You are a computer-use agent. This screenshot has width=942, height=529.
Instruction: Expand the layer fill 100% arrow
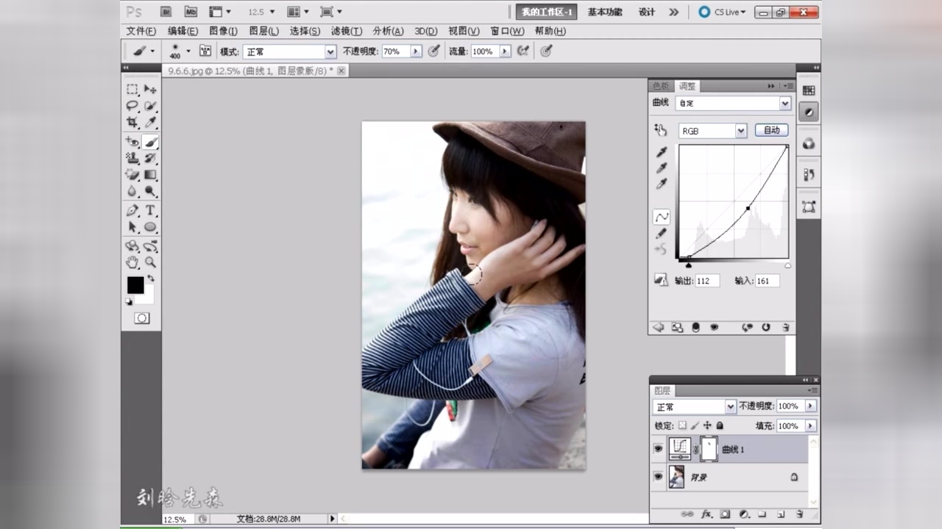pyautogui.click(x=811, y=425)
